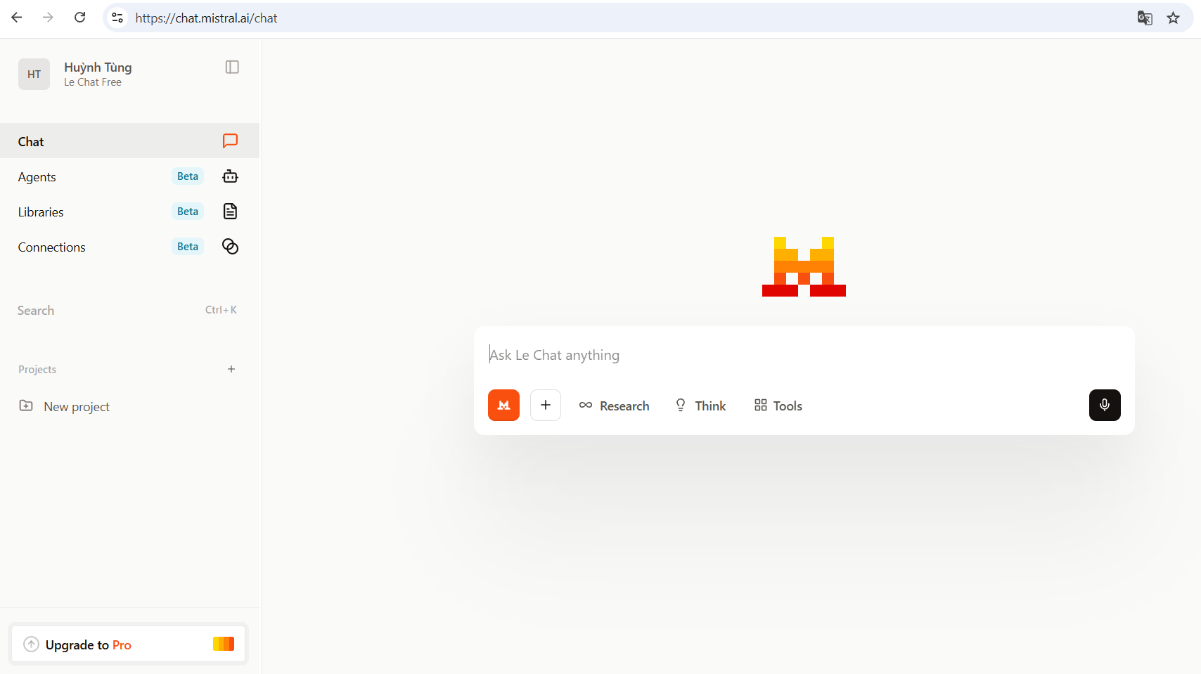The image size is (1201, 674).
Task: Open the Connections section
Action: tap(129, 247)
